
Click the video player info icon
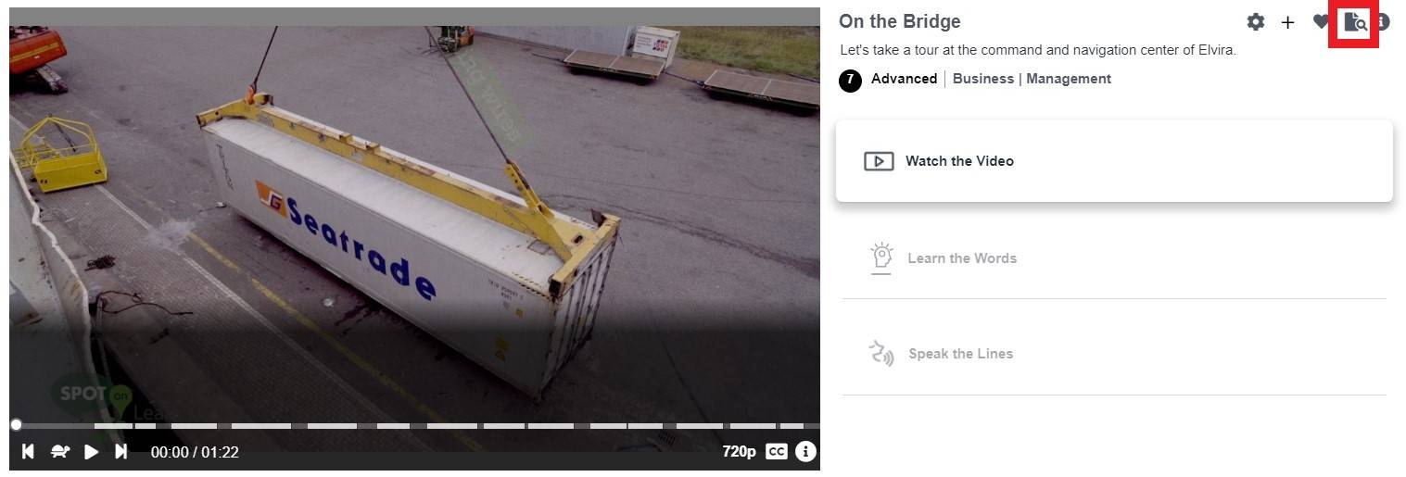click(805, 451)
